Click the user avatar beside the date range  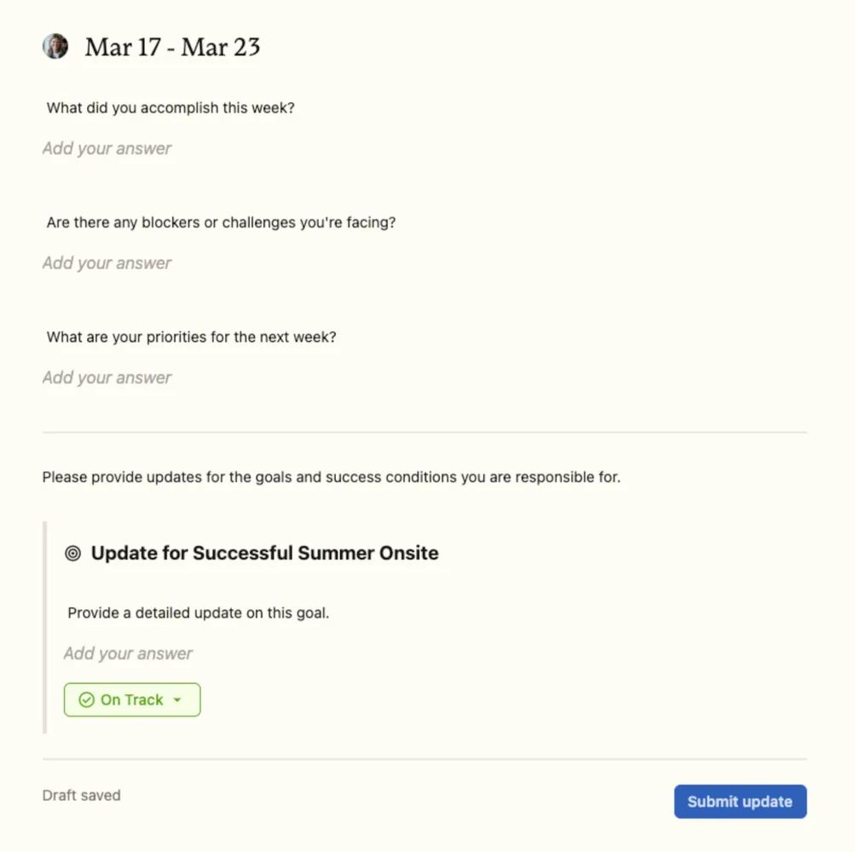tap(55, 46)
